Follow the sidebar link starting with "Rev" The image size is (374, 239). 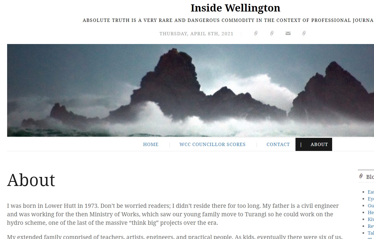pyautogui.click(x=371, y=226)
